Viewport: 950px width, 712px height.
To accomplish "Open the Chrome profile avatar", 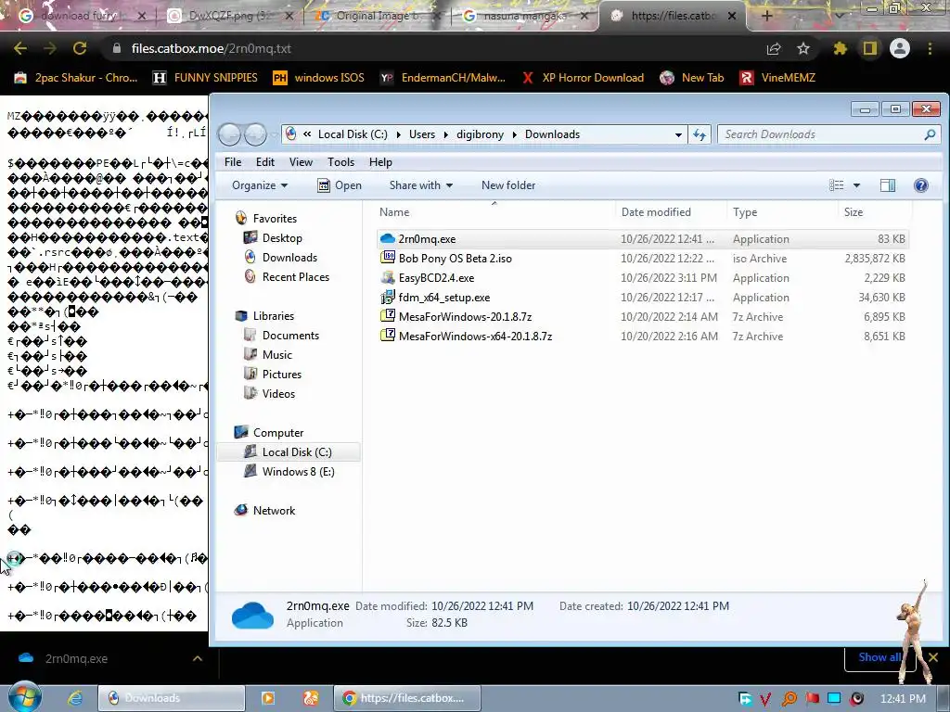I will [x=900, y=48].
